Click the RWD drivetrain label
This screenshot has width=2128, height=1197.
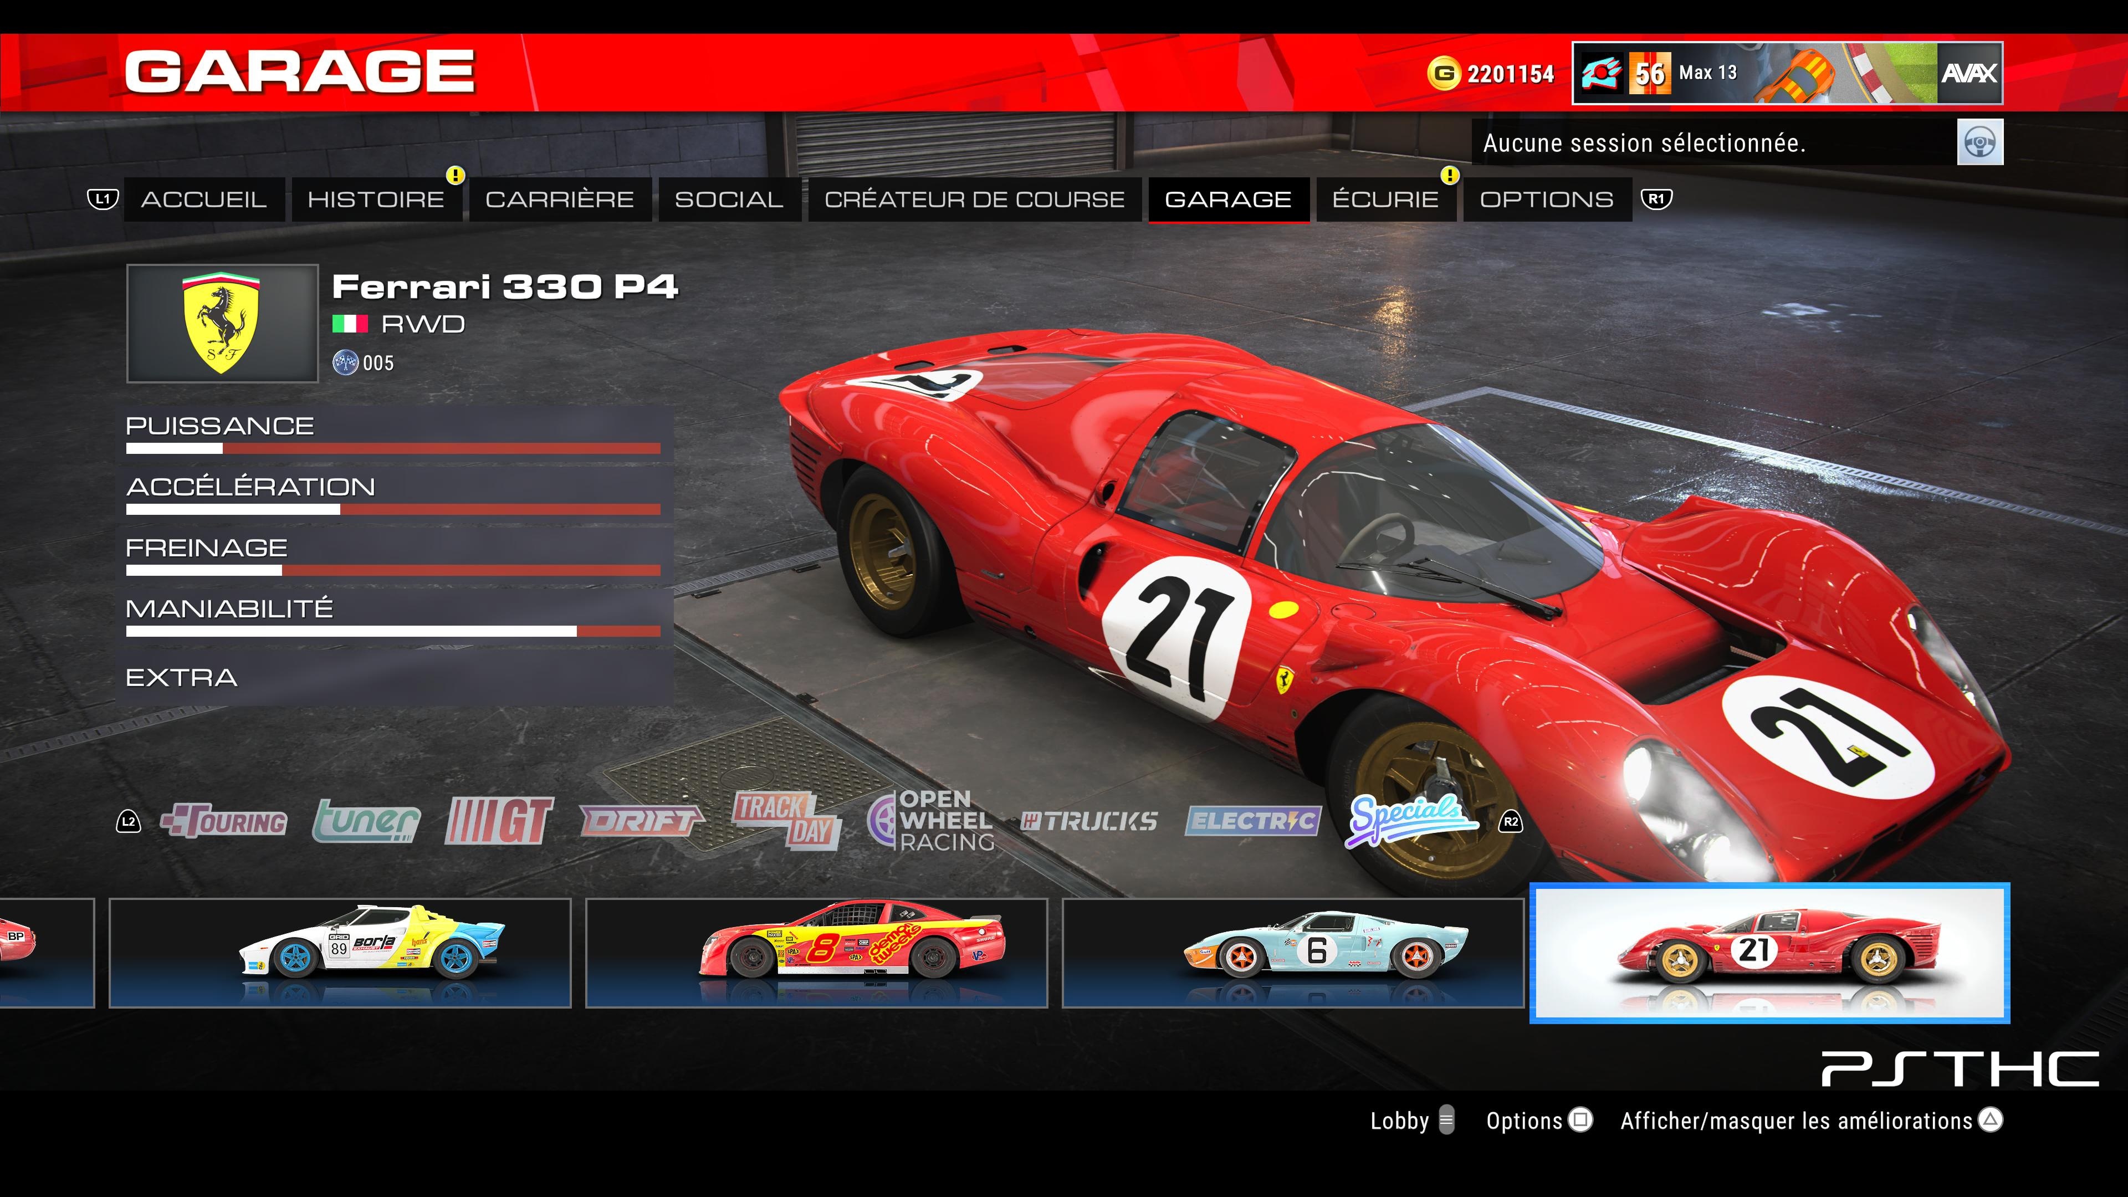pyautogui.click(x=423, y=324)
